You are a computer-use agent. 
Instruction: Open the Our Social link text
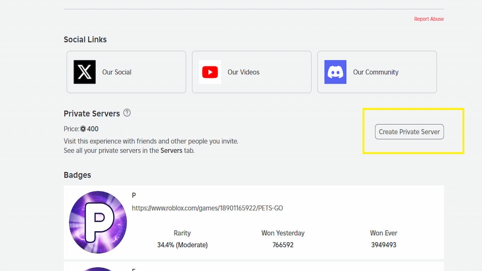(116, 72)
